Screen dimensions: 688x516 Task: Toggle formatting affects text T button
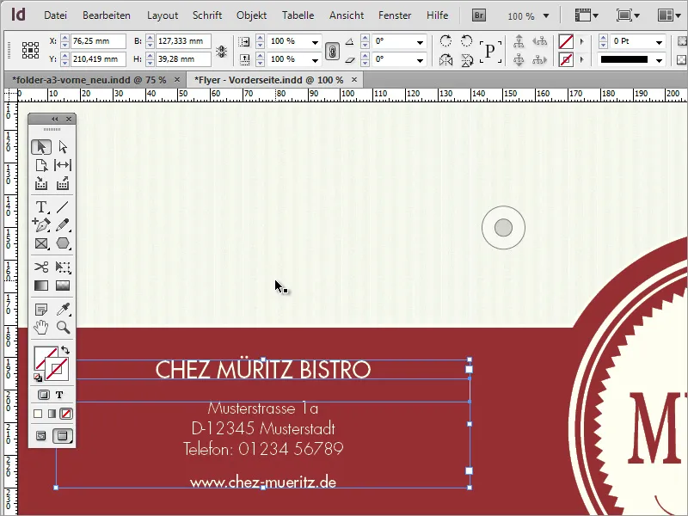tap(59, 395)
